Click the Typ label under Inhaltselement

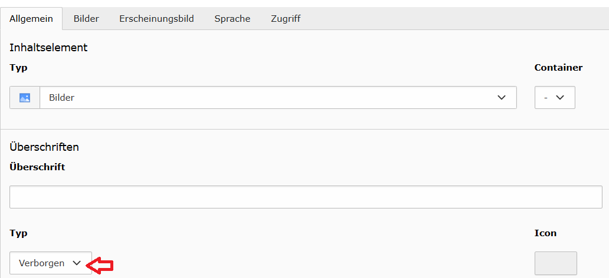tap(18, 67)
